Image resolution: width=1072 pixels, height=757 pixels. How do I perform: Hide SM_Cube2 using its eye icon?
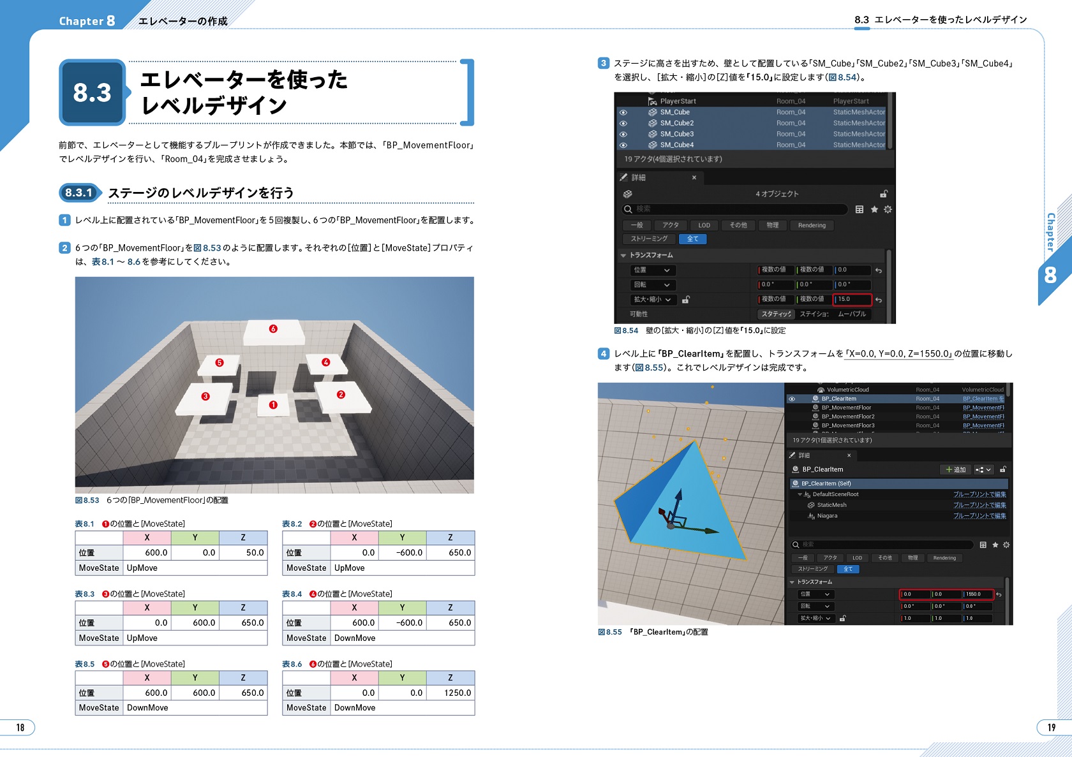[x=623, y=123]
